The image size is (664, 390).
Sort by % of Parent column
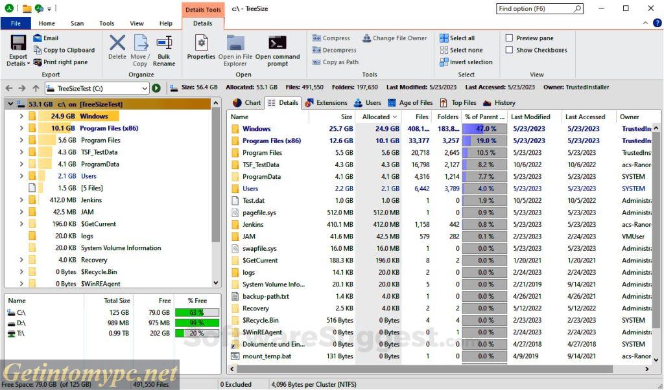pyautogui.click(x=484, y=117)
